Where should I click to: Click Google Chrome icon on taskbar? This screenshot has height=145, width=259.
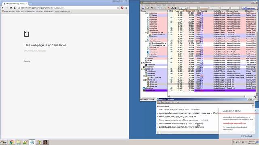pos(12,142)
